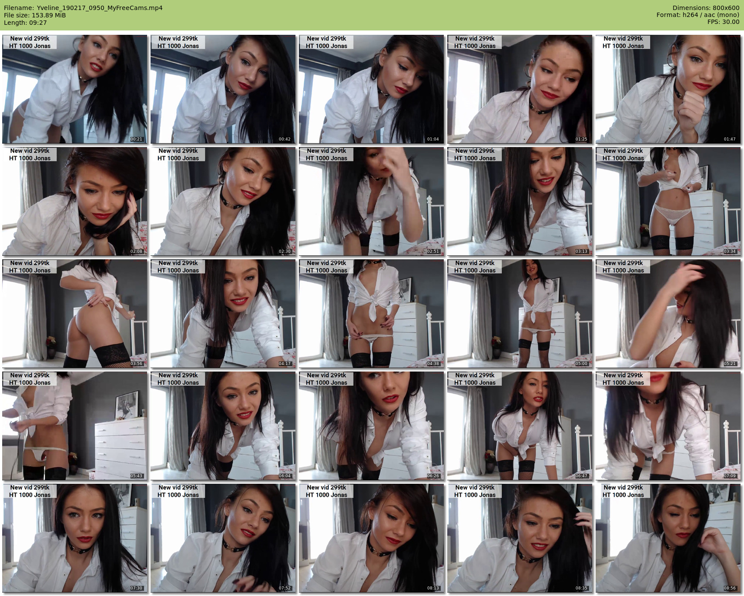Click the FPS 30.00 text
Viewport: 744px width, 596px height.
pyautogui.click(x=723, y=22)
